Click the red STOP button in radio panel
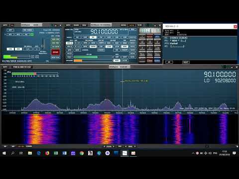 (55, 52)
